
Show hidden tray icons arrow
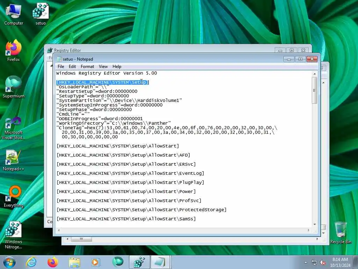click(x=306, y=263)
